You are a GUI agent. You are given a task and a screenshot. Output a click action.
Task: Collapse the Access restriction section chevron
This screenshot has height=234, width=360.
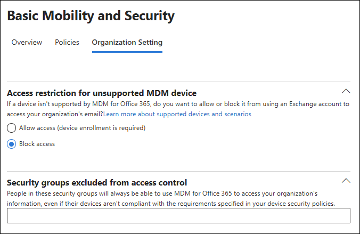(x=346, y=91)
